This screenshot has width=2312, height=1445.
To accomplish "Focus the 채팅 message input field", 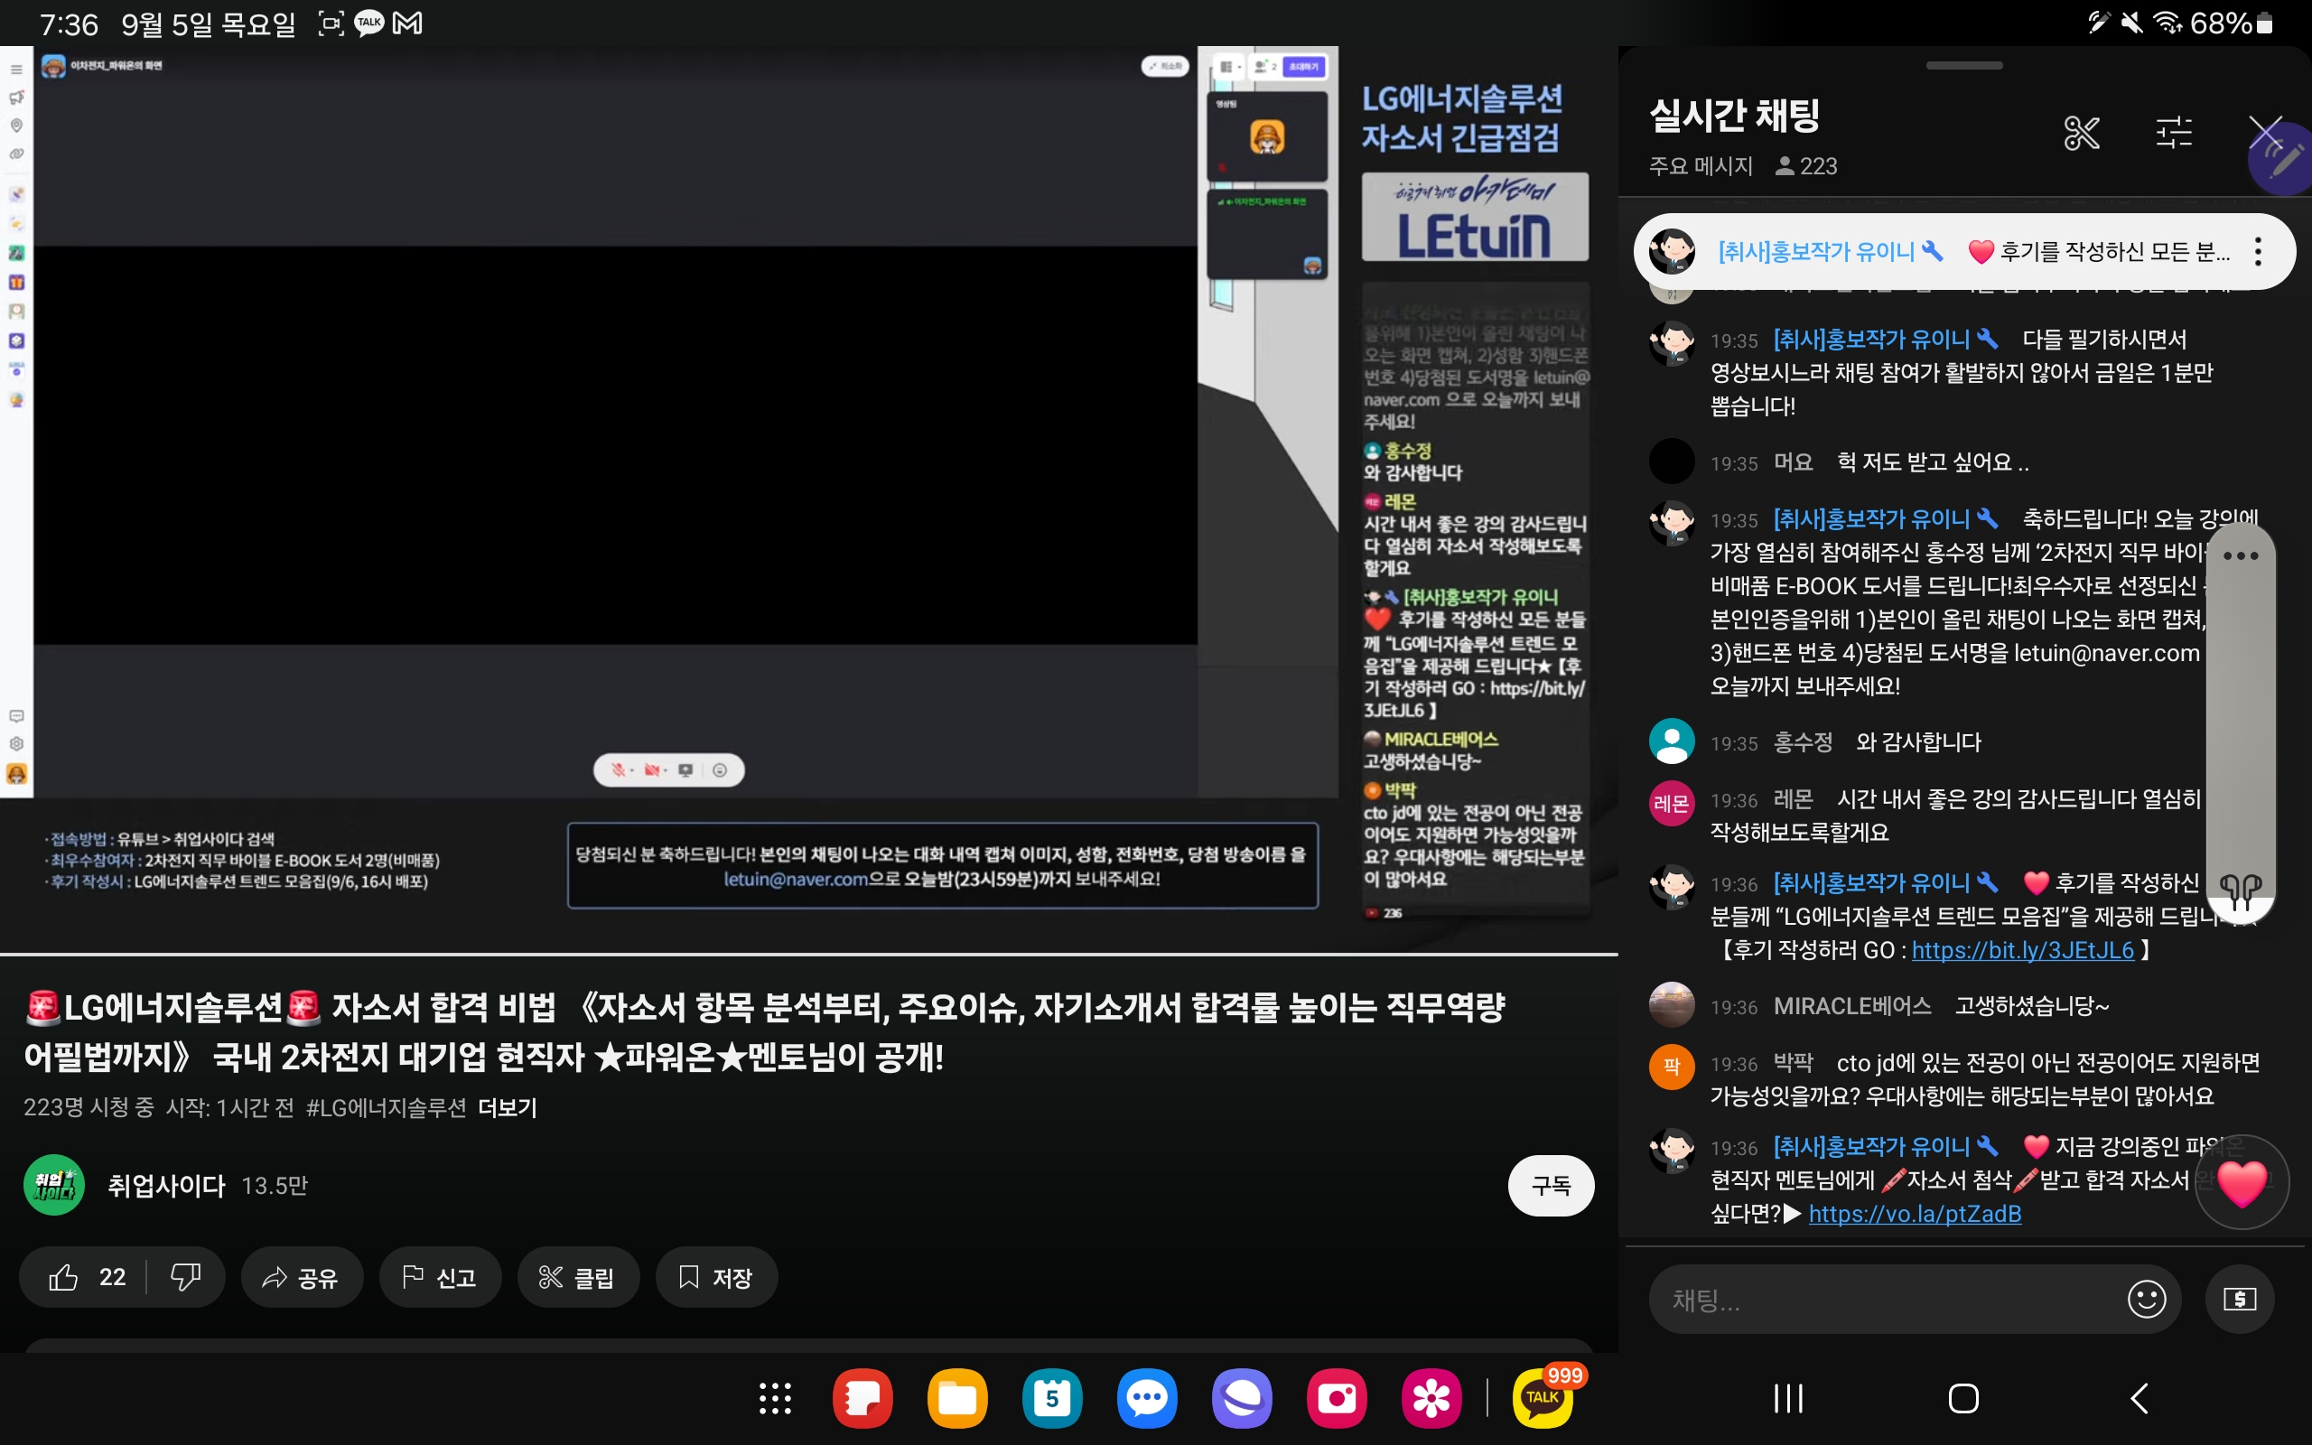I will (1882, 1299).
